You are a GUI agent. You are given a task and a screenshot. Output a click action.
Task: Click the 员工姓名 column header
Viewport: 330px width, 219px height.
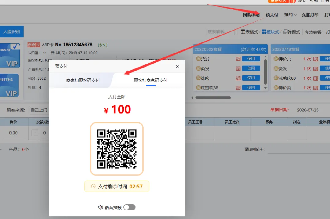pyautogui.click(x=232, y=122)
